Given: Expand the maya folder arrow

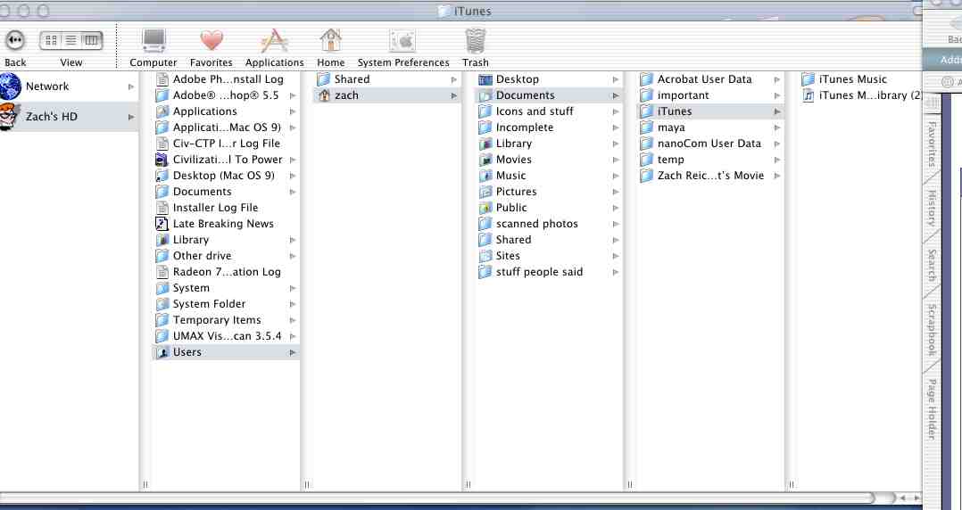Looking at the screenshot, I should click(776, 128).
